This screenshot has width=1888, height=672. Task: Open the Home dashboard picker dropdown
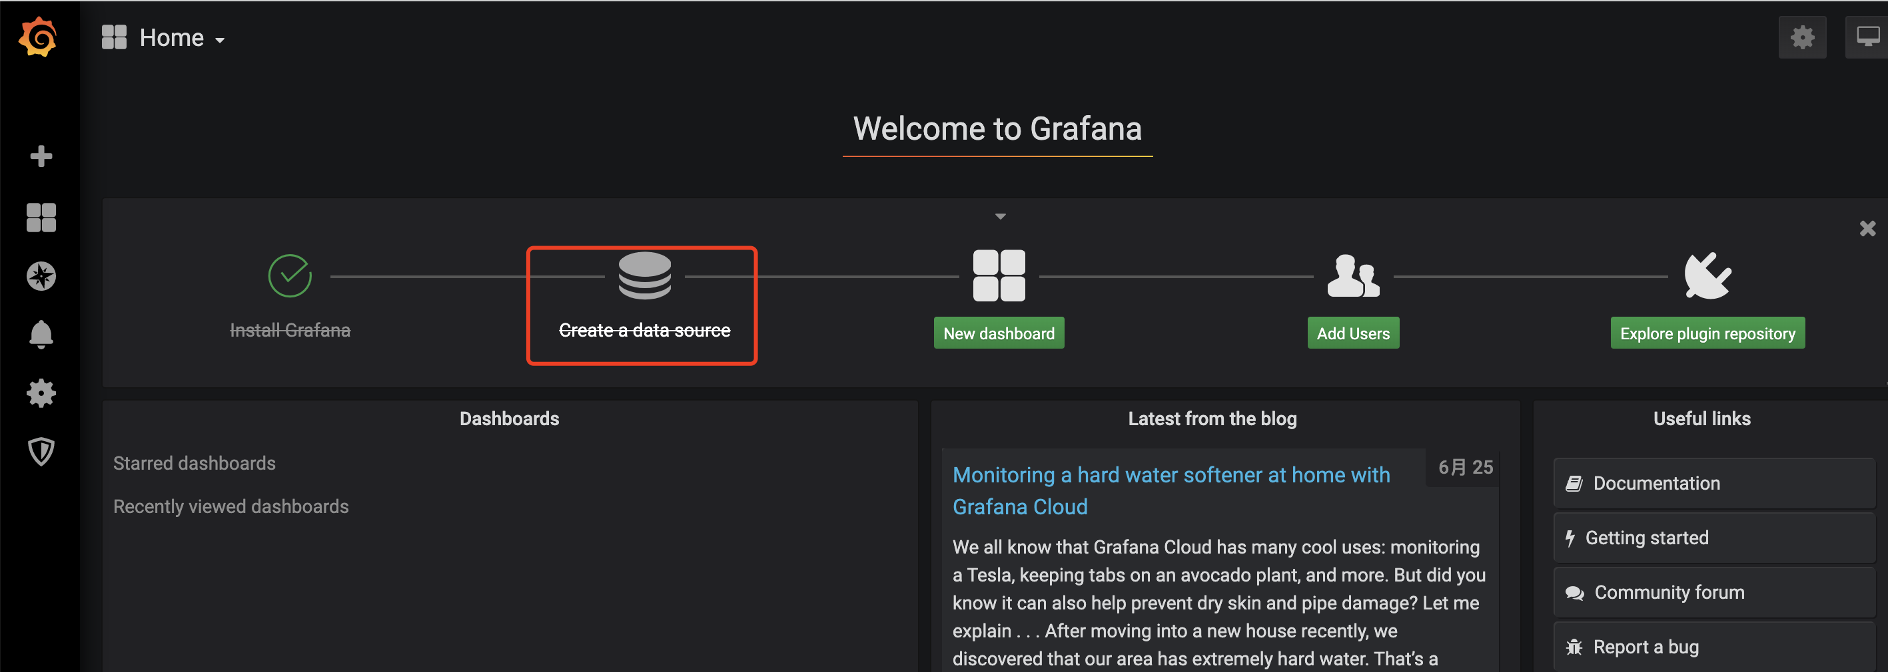point(182,38)
